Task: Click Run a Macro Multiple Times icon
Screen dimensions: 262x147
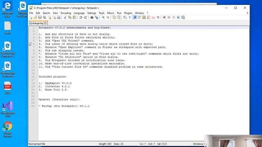Action: 178,17
